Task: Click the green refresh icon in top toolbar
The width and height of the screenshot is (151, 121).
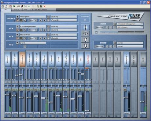Action: 14,6
